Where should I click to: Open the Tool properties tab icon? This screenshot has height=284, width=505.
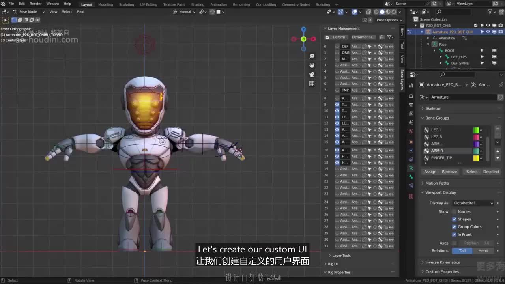click(411, 85)
